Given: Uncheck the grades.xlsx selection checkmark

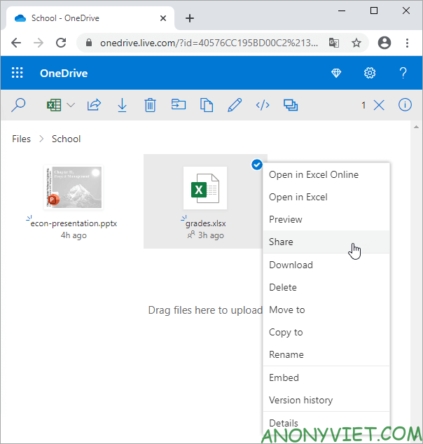Looking at the screenshot, I should [256, 165].
